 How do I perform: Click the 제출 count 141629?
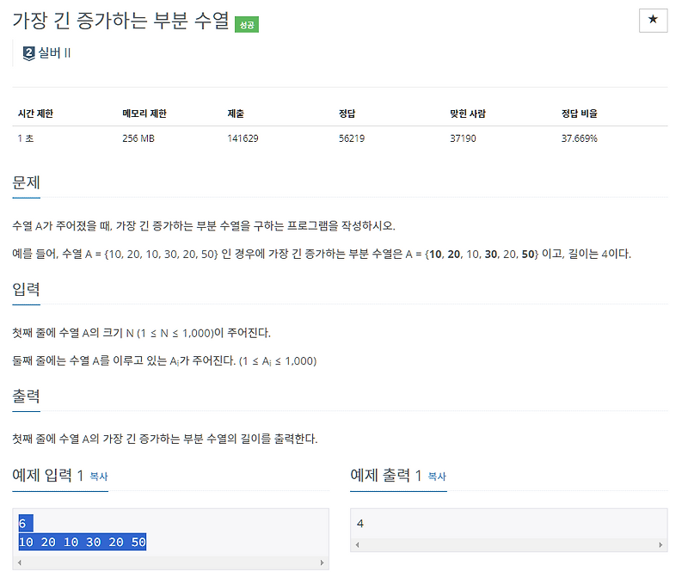pyautogui.click(x=242, y=137)
